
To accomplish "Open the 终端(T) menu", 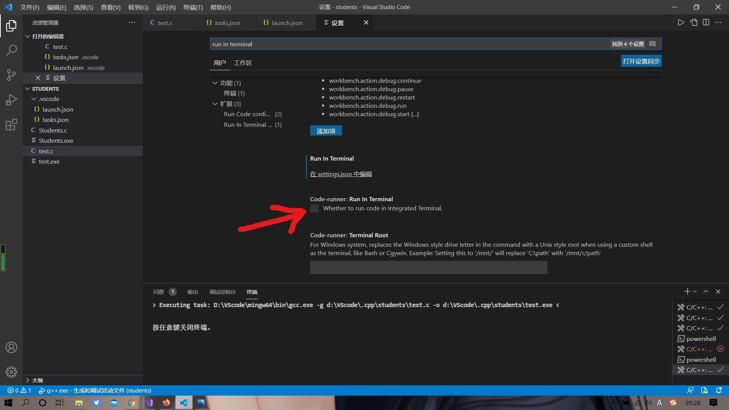I will click(x=193, y=7).
